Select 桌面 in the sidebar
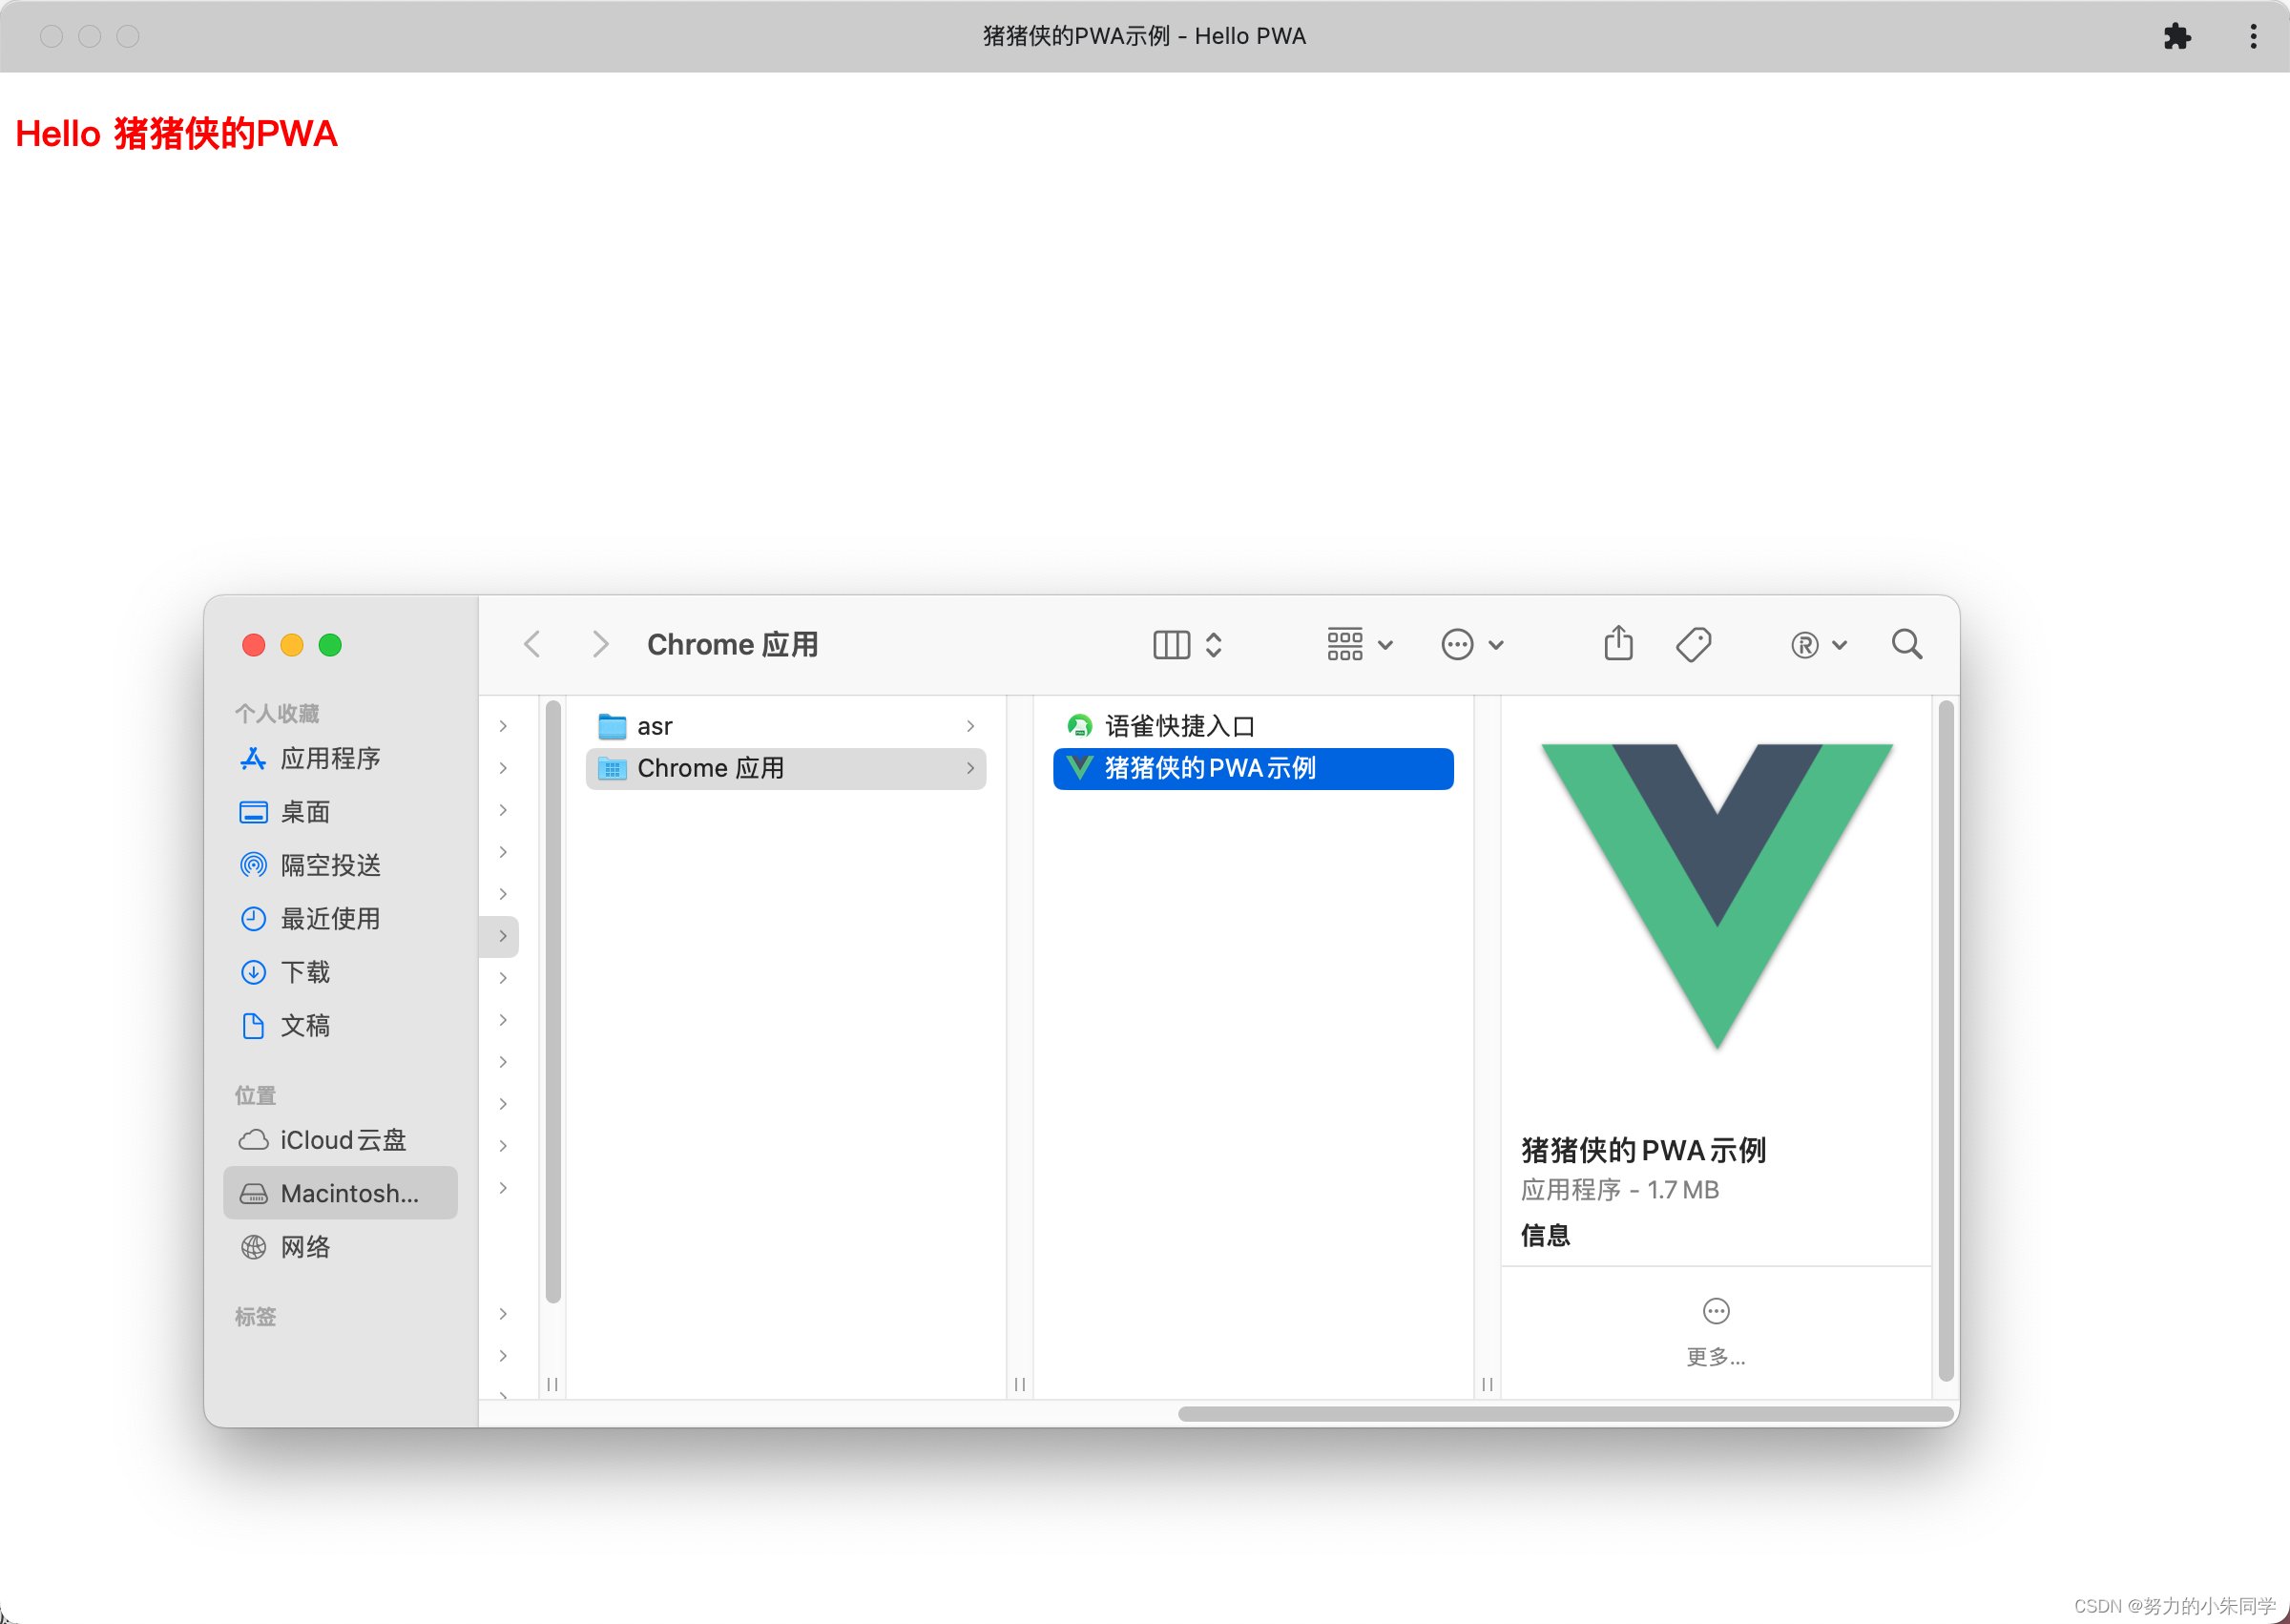 [340, 812]
